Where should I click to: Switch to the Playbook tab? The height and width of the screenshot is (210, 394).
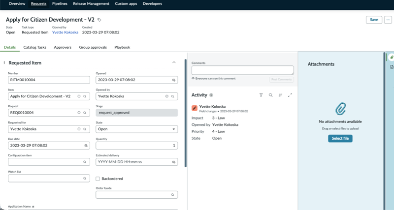(122, 47)
